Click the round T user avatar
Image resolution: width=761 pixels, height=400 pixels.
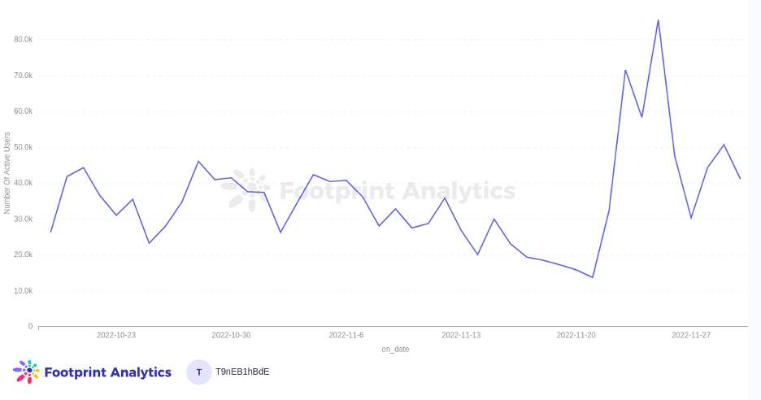click(199, 372)
